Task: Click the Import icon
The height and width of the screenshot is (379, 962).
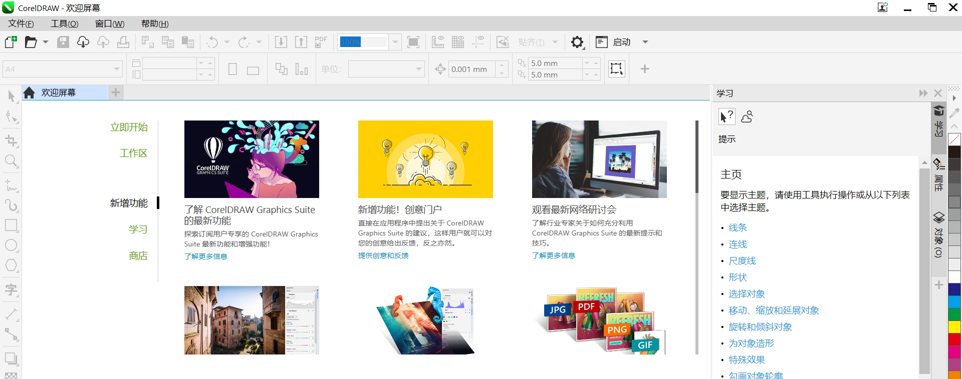Action: coord(281,42)
